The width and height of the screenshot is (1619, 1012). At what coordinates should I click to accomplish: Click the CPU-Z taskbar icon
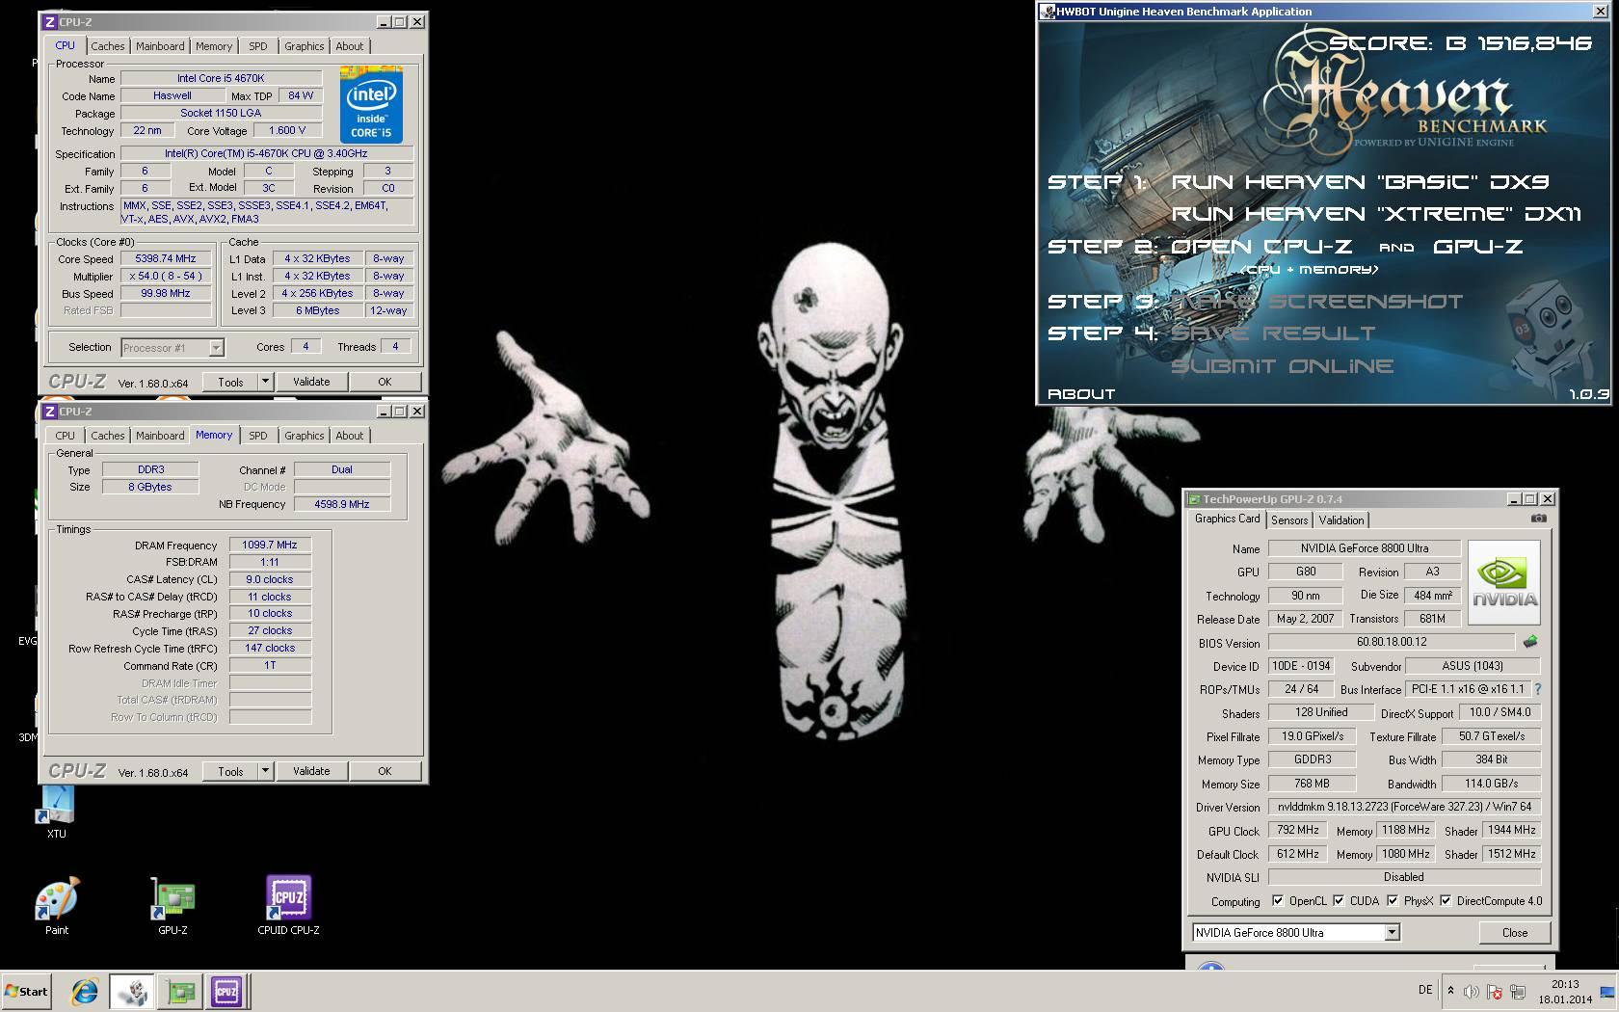click(226, 991)
